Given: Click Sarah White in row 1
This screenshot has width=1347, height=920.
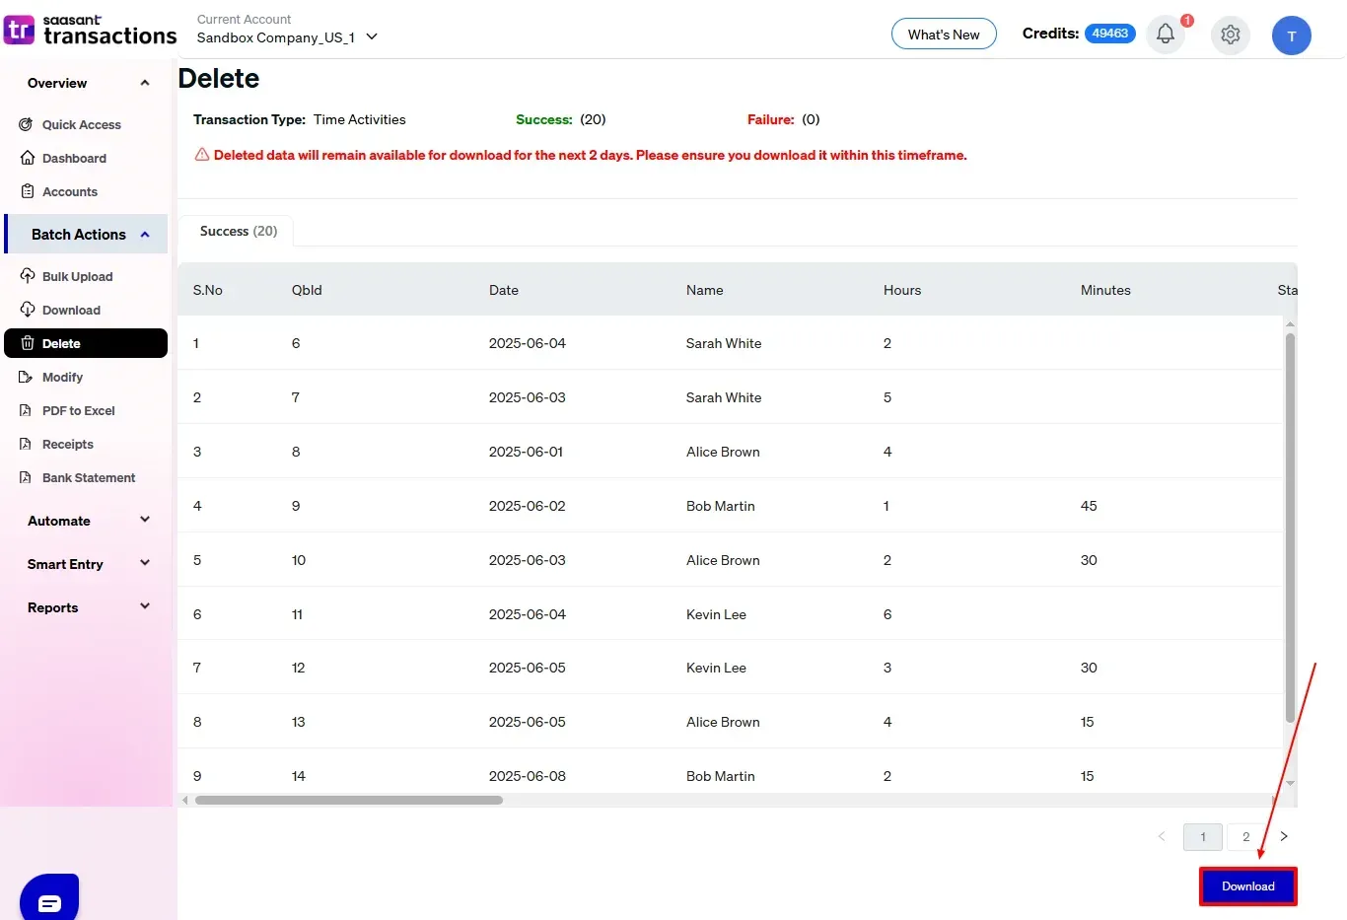Looking at the screenshot, I should pos(724,343).
